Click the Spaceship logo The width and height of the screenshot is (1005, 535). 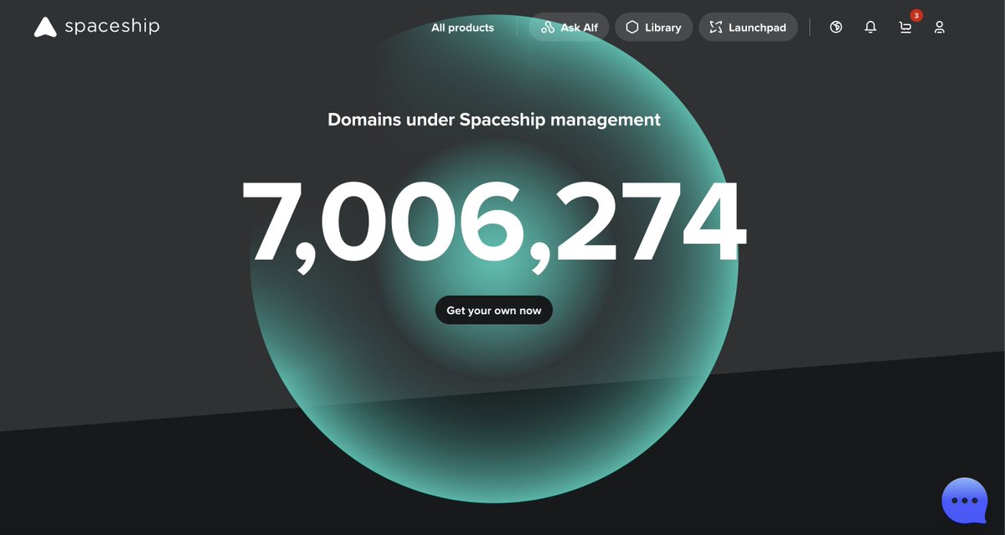coord(96,27)
